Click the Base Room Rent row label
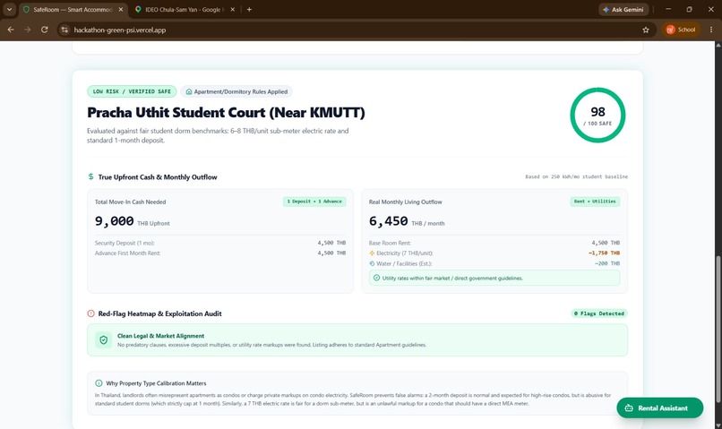This screenshot has height=429, width=722. (x=390, y=243)
